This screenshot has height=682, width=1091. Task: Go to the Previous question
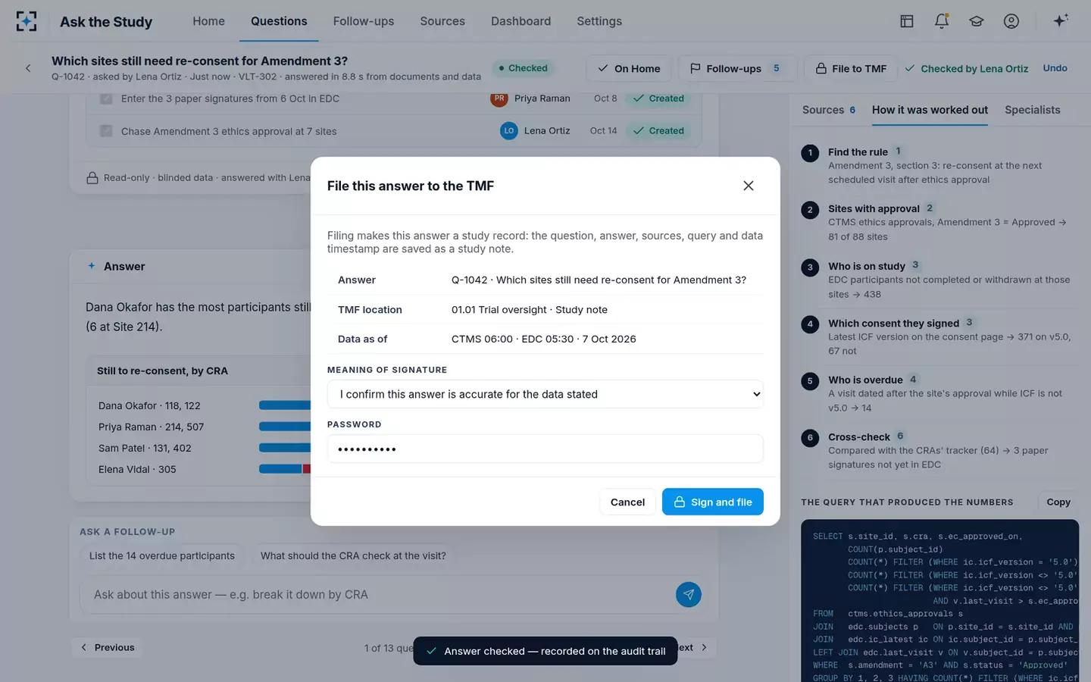pyautogui.click(x=108, y=647)
